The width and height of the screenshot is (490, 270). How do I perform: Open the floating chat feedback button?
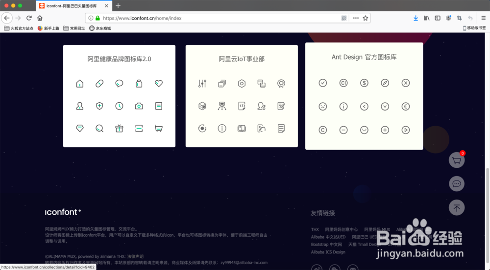(457, 184)
